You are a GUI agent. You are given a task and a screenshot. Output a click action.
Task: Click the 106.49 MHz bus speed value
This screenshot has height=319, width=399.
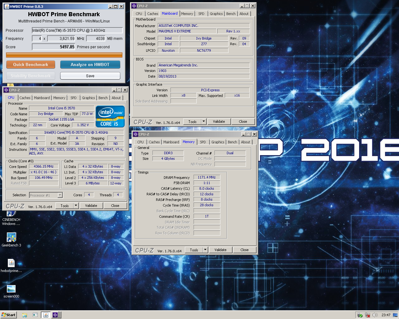(44, 178)
